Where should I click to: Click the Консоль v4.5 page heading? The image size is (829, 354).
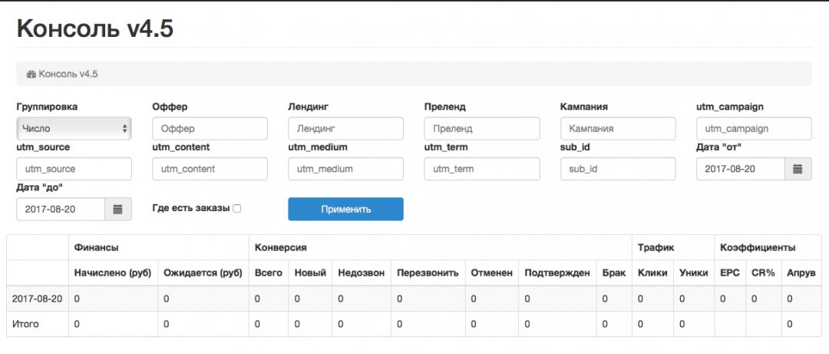tap(95, 28)
